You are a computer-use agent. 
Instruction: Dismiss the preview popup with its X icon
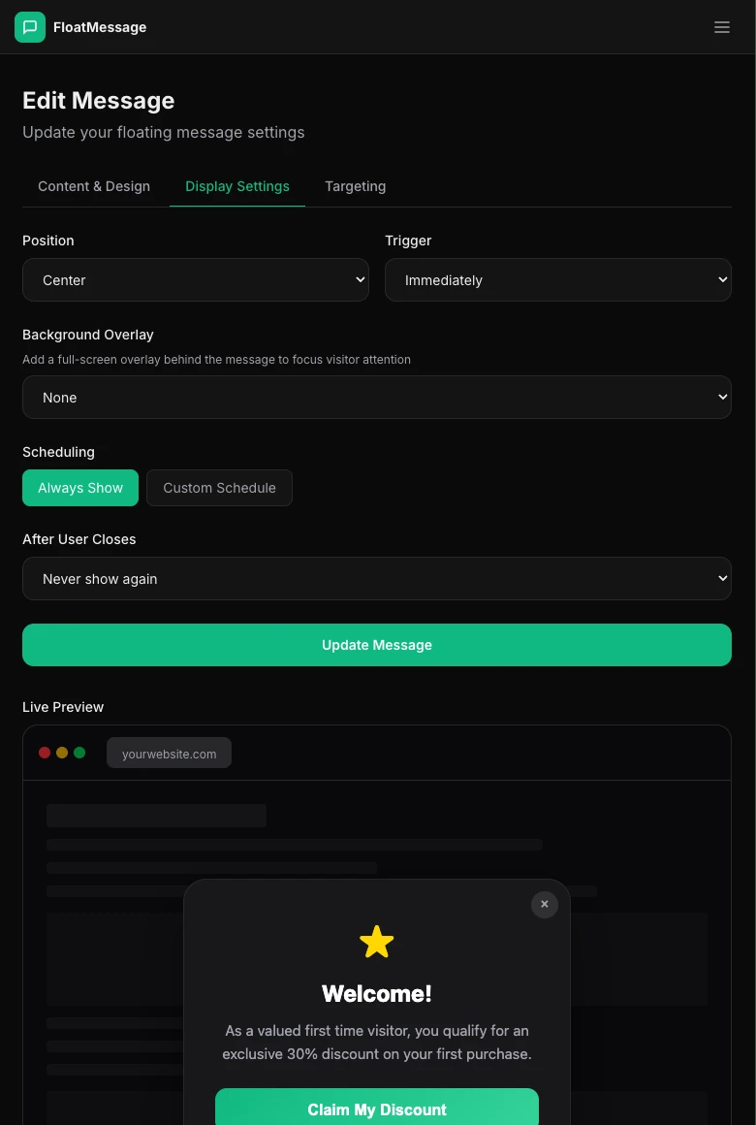pyautogui.click(x=544, y=904)
